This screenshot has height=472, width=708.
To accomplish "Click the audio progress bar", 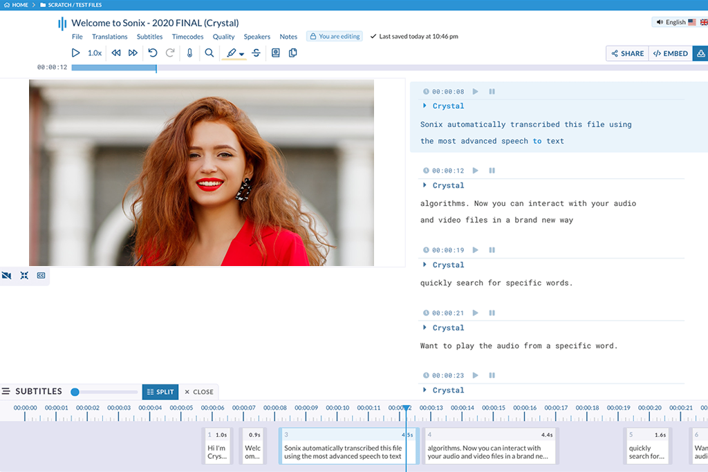I will 389,68.
